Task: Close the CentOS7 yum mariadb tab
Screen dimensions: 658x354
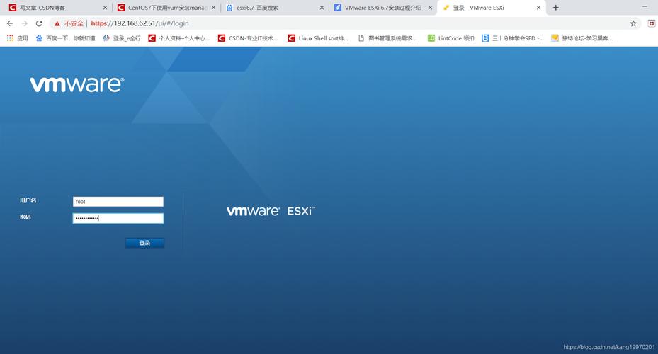Action: tap(213, 8)
